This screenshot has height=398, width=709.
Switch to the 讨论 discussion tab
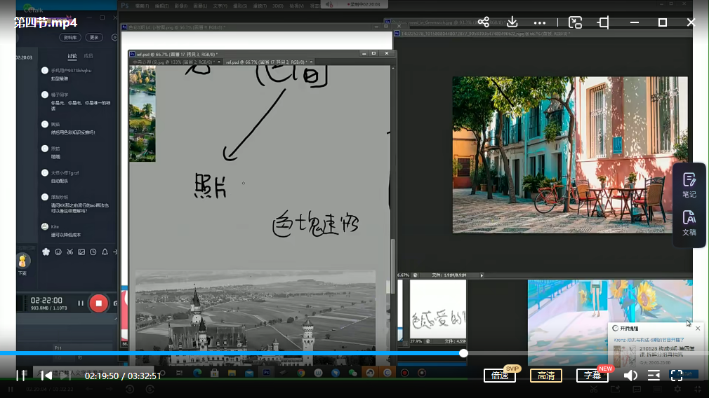click(x=72, y=56)
